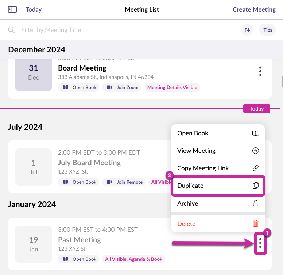Choose Archive in the context menu
Screen dimensions: 283x275
(218, 203)
